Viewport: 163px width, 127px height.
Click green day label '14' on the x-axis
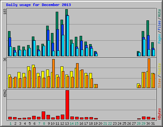point(72,124)
